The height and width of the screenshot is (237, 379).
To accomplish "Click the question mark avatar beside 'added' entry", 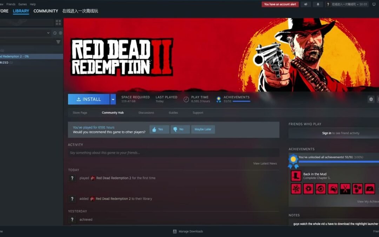I will [72, 199].
